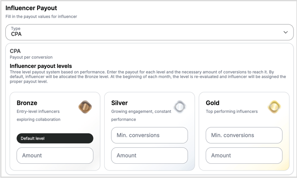Viewport: 297px width, 178px height.
Task: Click the Influencer Payout page heading
Action: click(x=31, y=8)
